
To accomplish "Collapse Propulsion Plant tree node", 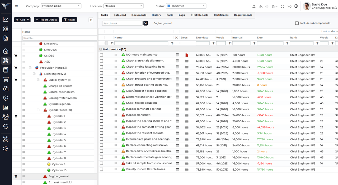I will coord(30,68).
